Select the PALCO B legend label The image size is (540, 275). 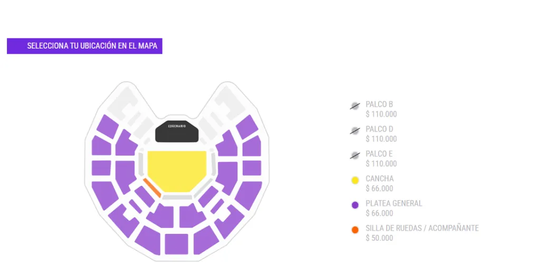379,105
